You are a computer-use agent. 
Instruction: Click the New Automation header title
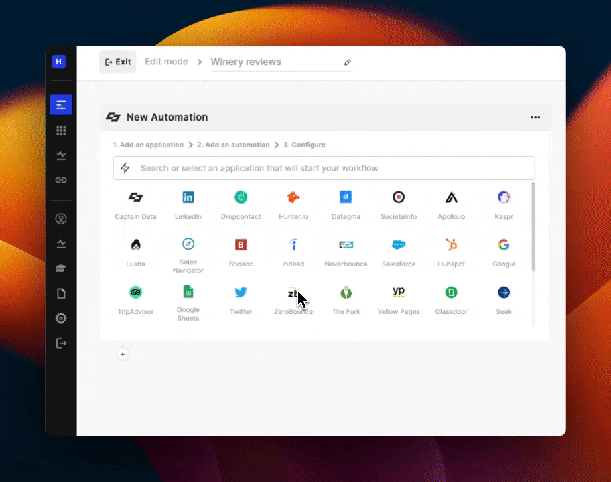[167, 117]
